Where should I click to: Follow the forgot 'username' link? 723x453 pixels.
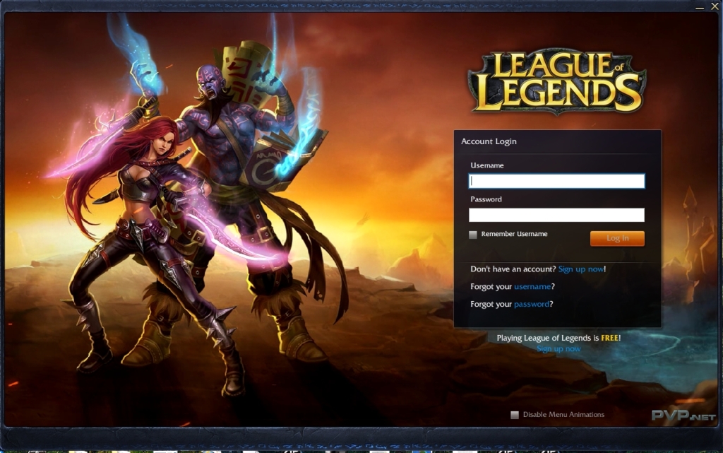pyautogui.click(x=532, y=286)
